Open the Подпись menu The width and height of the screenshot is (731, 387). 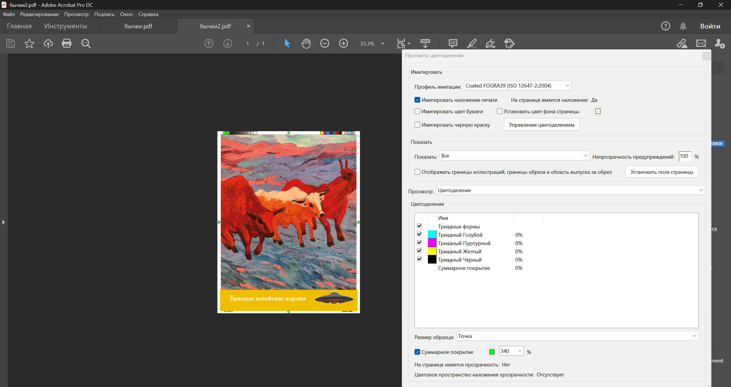tap(104, 14)
